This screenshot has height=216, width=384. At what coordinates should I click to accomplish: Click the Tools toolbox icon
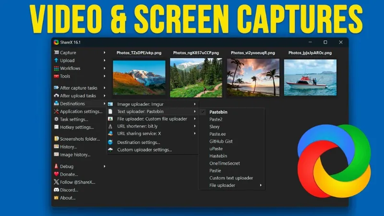click(56, 76)
